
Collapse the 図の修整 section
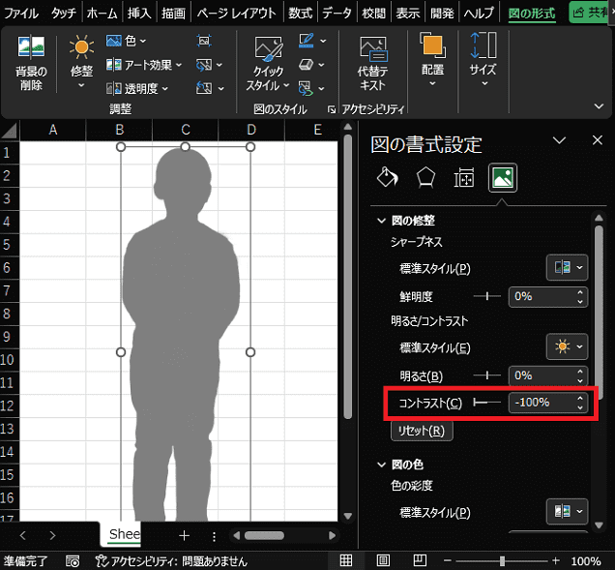tap(382, 221)
